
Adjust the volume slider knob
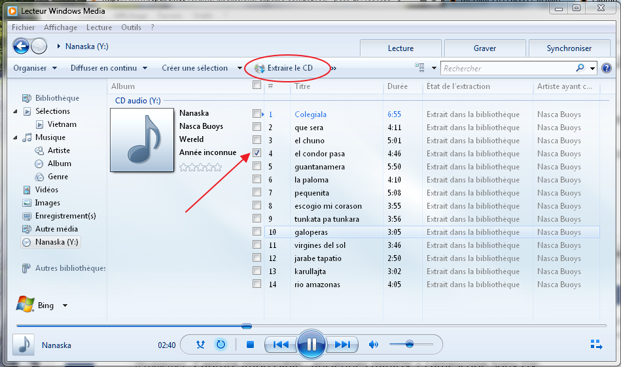(410, 344)
